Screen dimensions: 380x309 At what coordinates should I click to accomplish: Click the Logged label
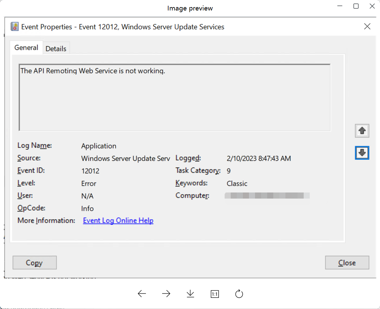[x=188, y=158]
